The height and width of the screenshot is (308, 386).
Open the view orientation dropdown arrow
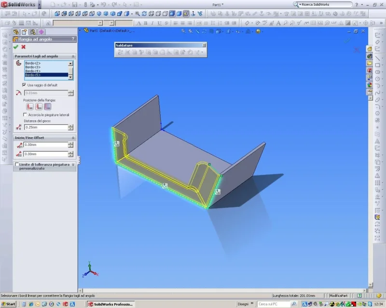click(x=132, y=14)
